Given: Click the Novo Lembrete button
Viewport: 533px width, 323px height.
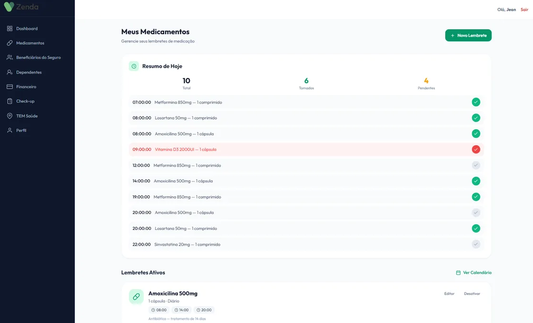Looking at the screenshot, I should pyautogui.click(x=468, y=35).
